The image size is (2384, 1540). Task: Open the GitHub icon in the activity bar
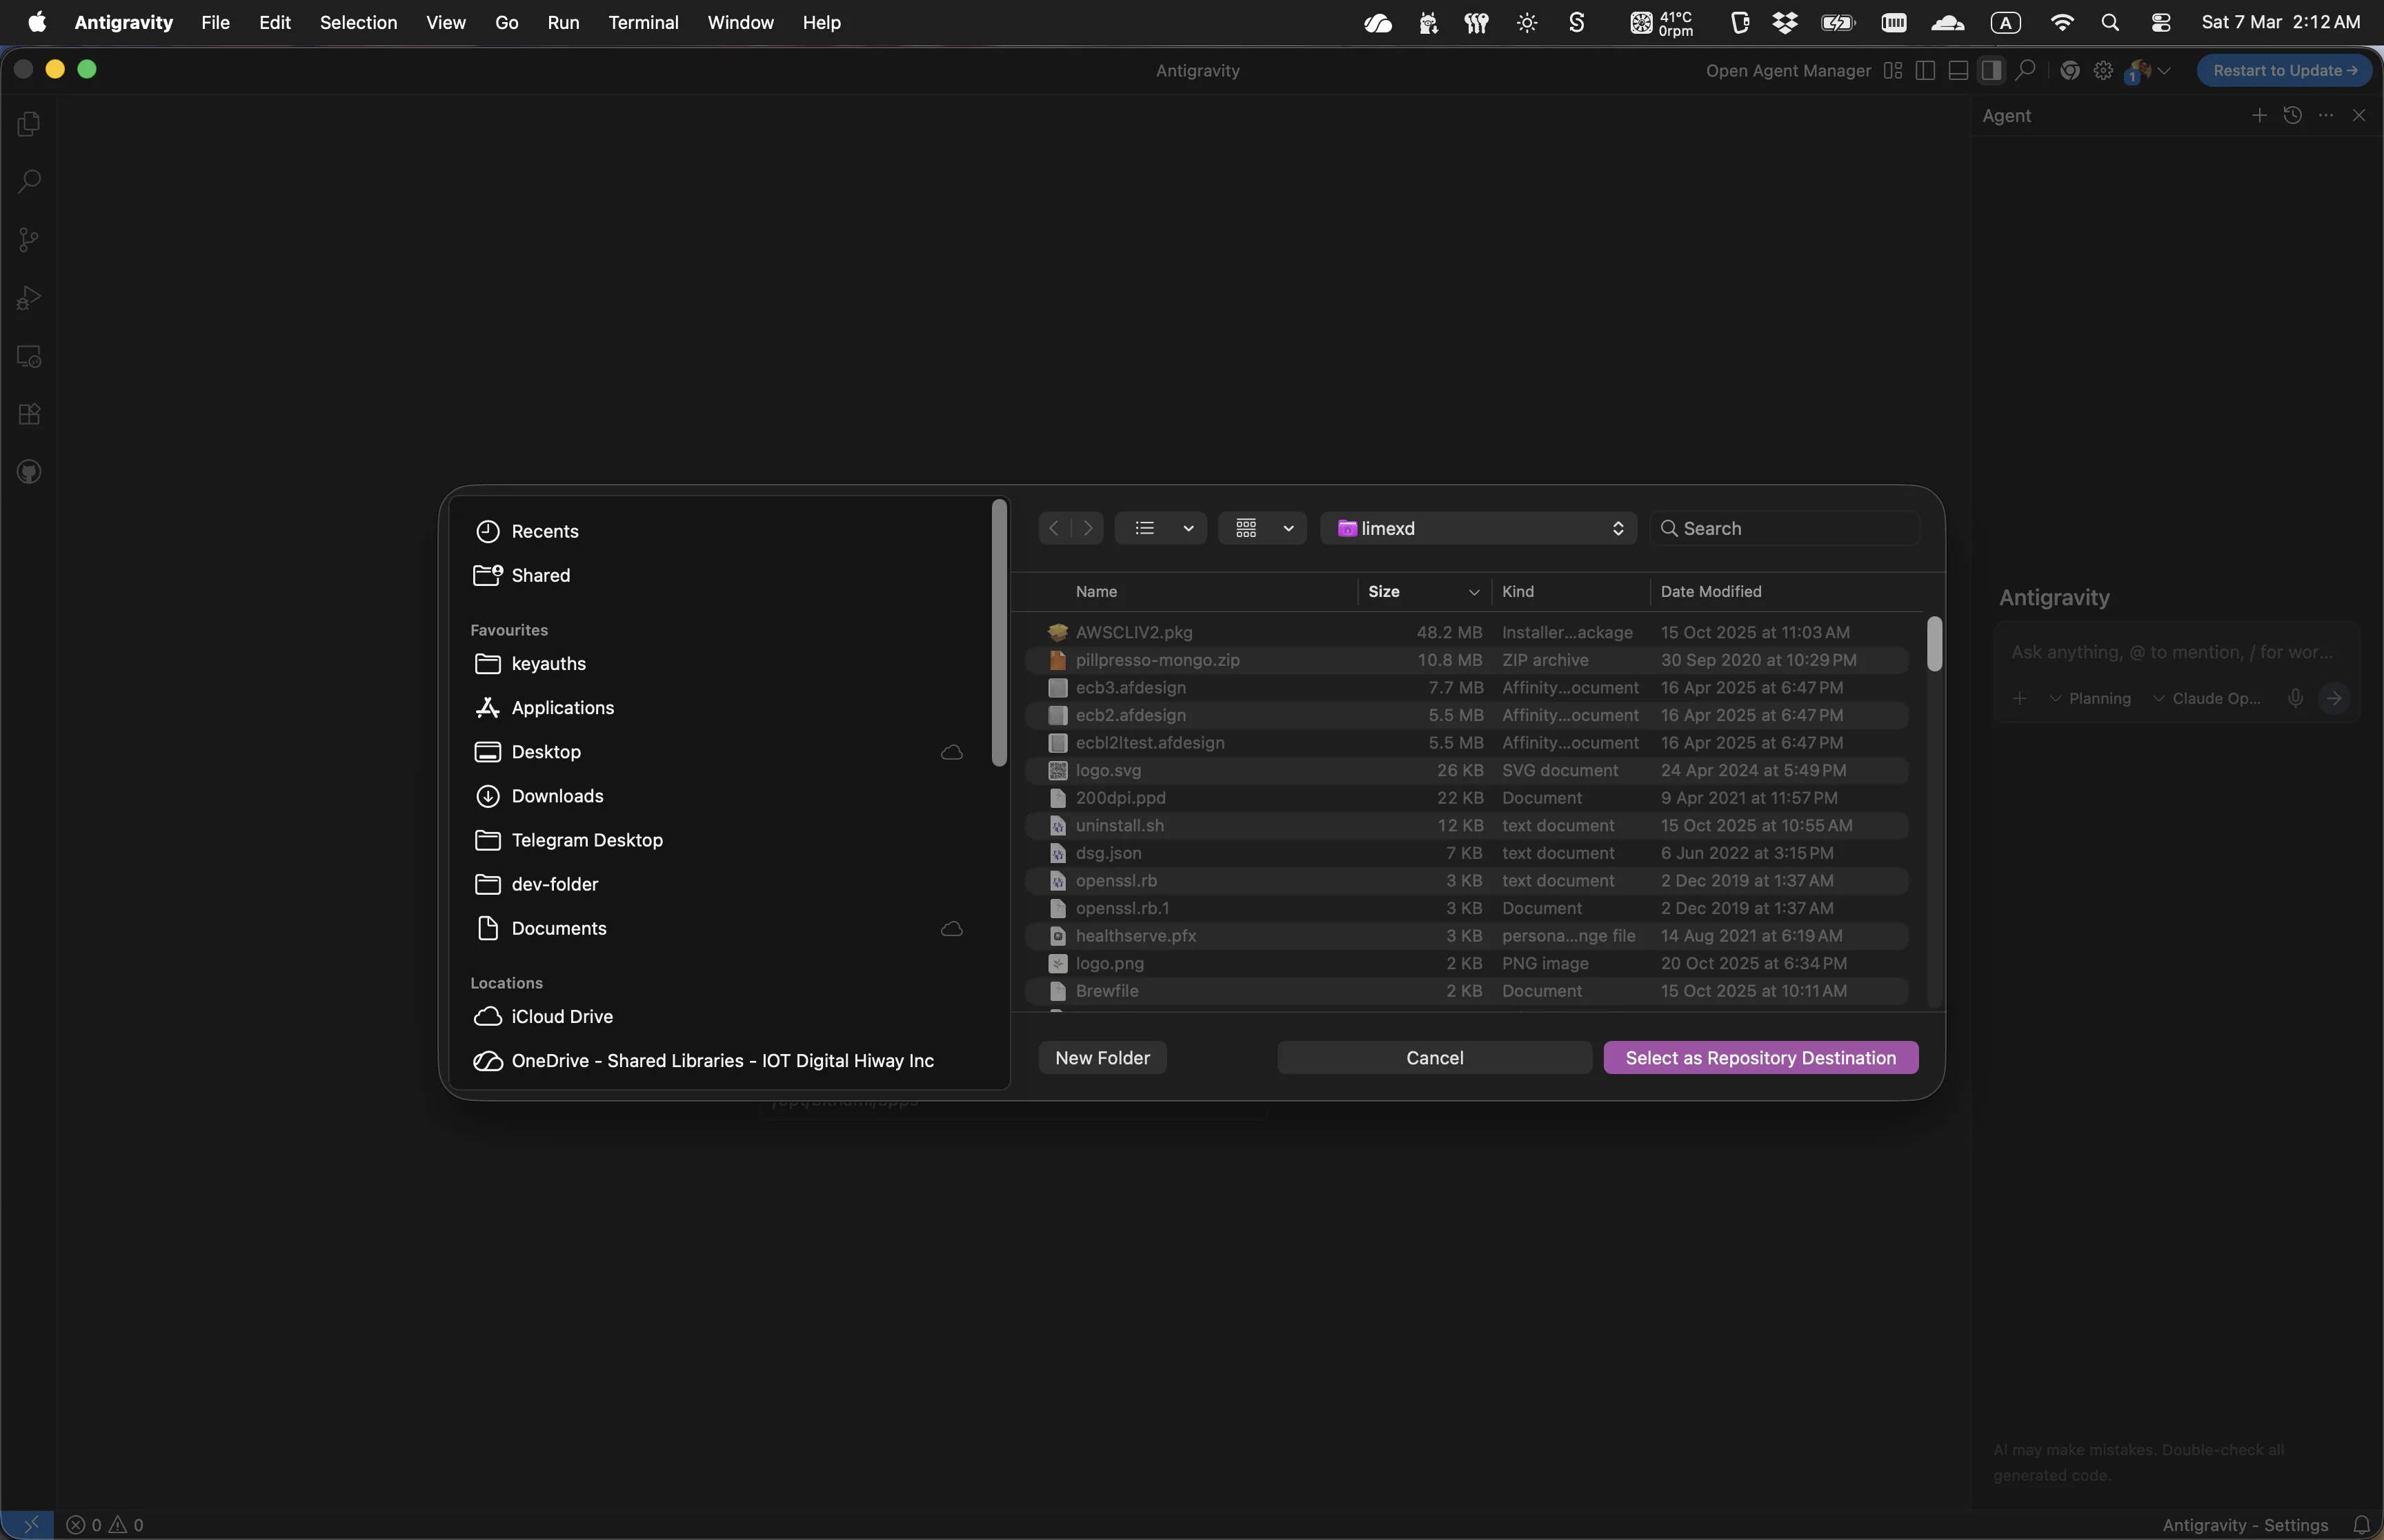(29, 472)
